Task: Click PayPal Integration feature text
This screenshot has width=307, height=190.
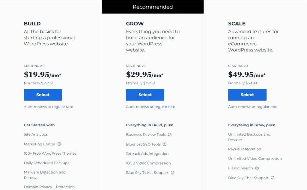Action: [x=245, y=149]
